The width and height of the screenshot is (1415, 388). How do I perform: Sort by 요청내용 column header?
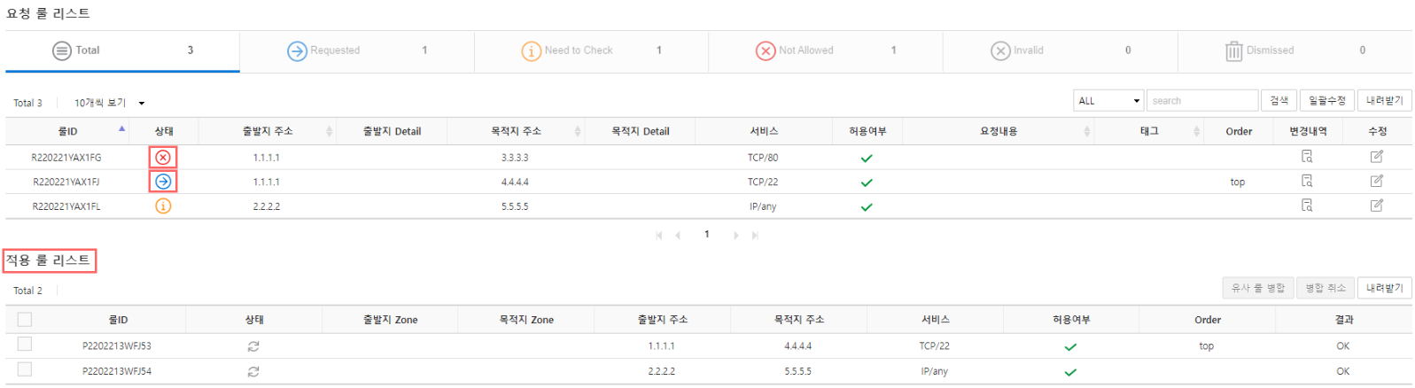point(999,131)
